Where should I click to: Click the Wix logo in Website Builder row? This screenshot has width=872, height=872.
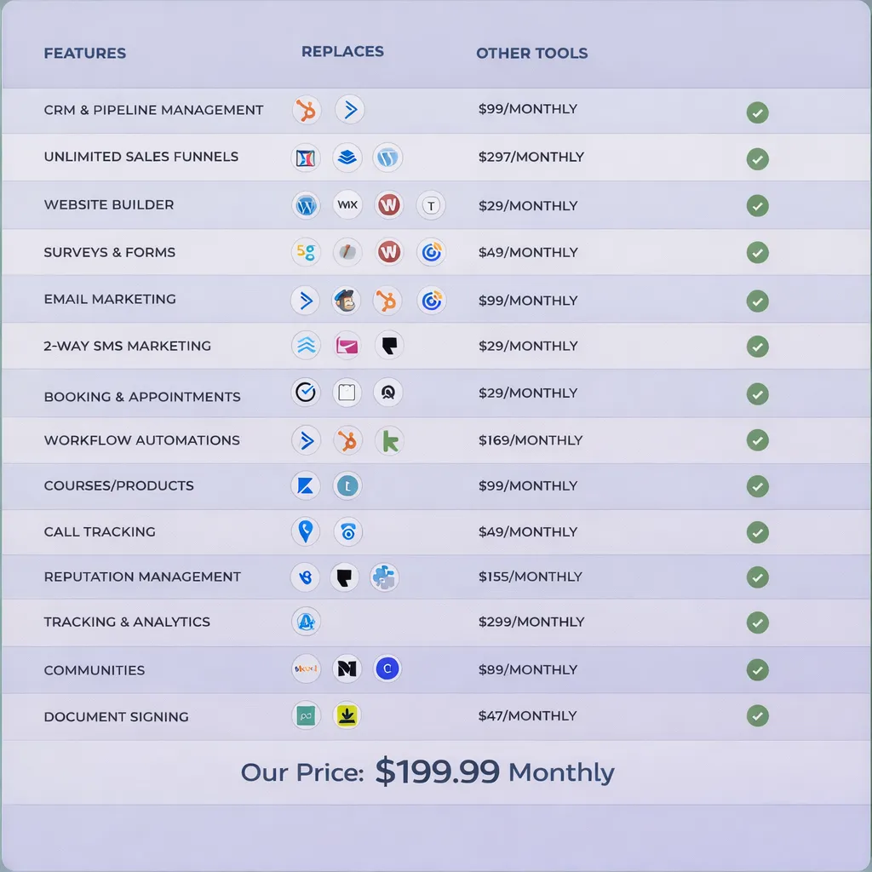click(347, 204)
